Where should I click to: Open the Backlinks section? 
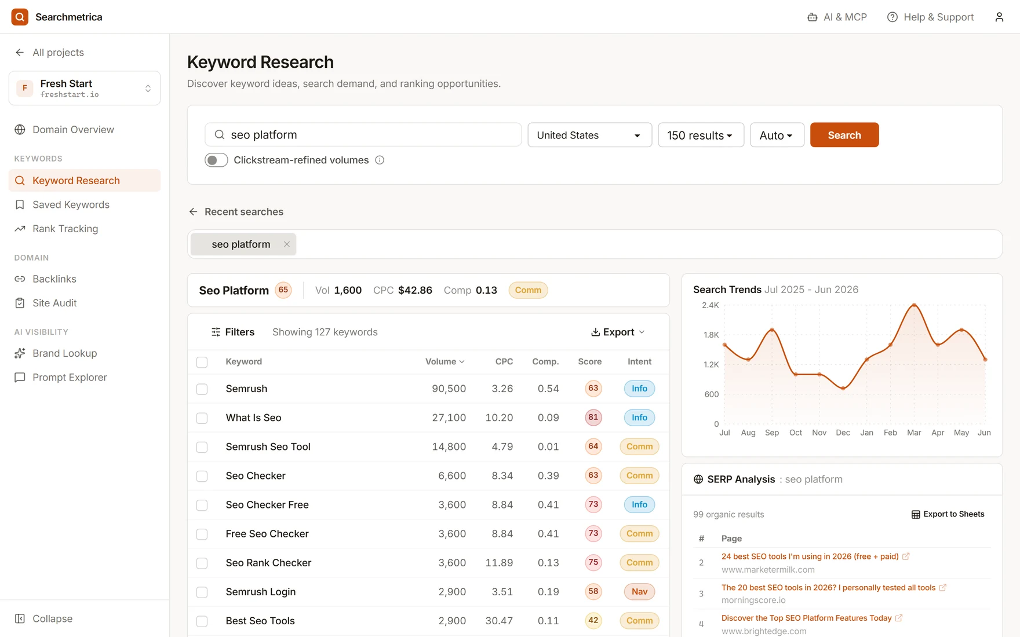pyautogui.click(x=85, y=279)
